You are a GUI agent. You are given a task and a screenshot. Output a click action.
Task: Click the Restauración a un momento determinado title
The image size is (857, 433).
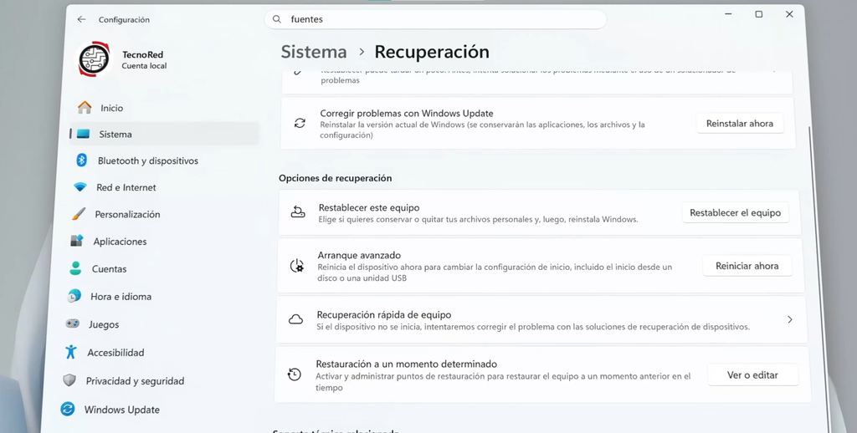[x=407, y=364]
